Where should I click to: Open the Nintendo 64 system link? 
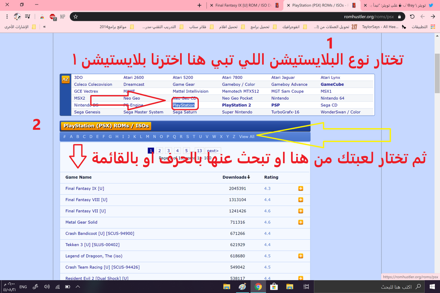tap(332, 98)
